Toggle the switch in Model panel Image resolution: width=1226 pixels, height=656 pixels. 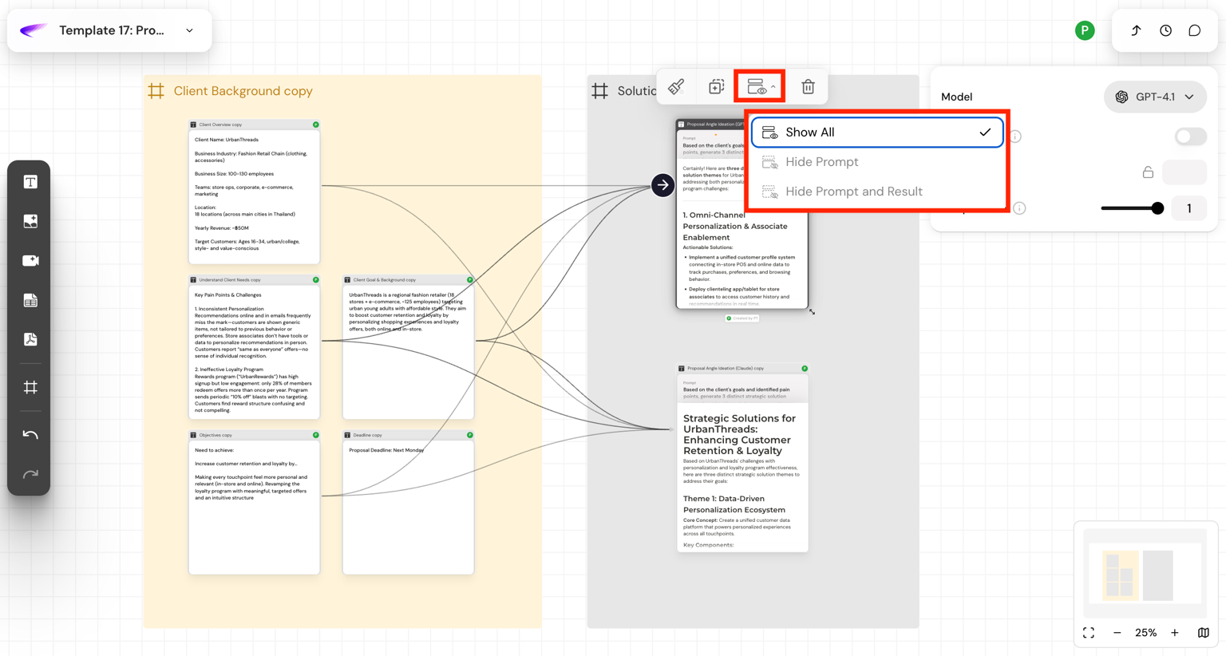[x=1189, y=136]
